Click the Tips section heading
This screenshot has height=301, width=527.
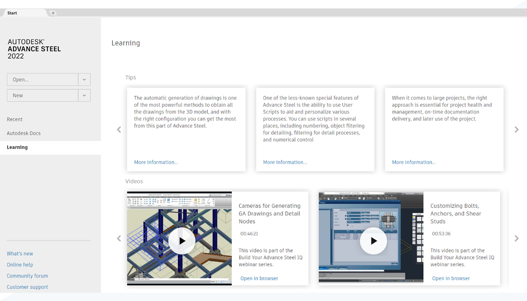coord(131,77)
